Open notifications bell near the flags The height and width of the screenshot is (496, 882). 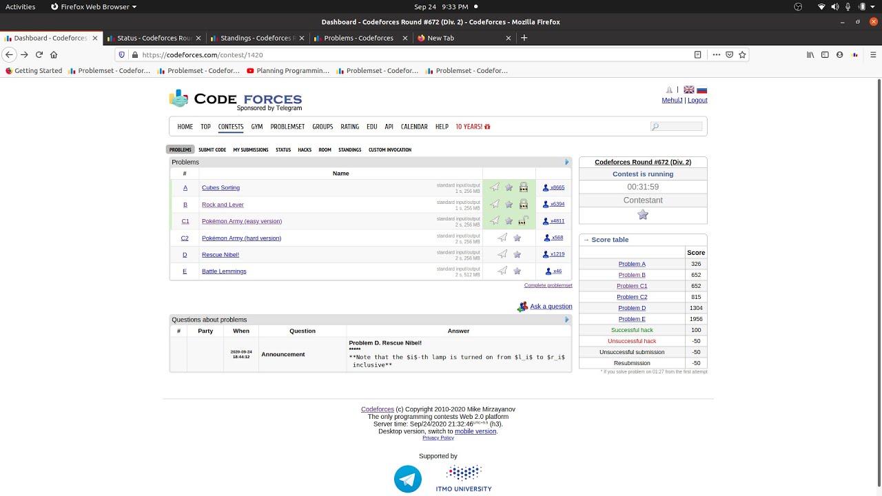tap(669, 90)
